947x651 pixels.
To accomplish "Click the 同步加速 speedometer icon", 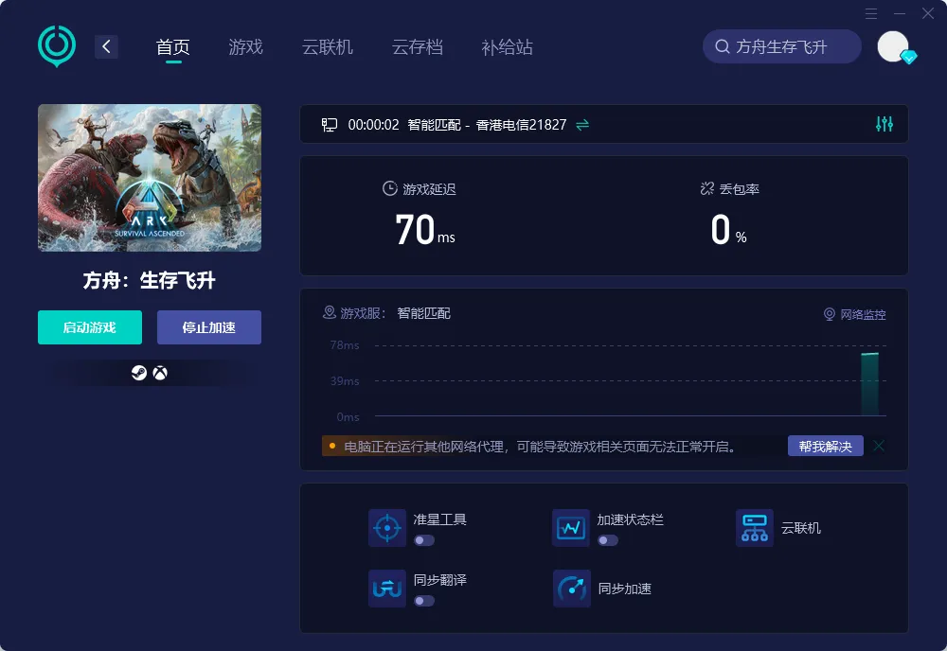I will [571, 589].
